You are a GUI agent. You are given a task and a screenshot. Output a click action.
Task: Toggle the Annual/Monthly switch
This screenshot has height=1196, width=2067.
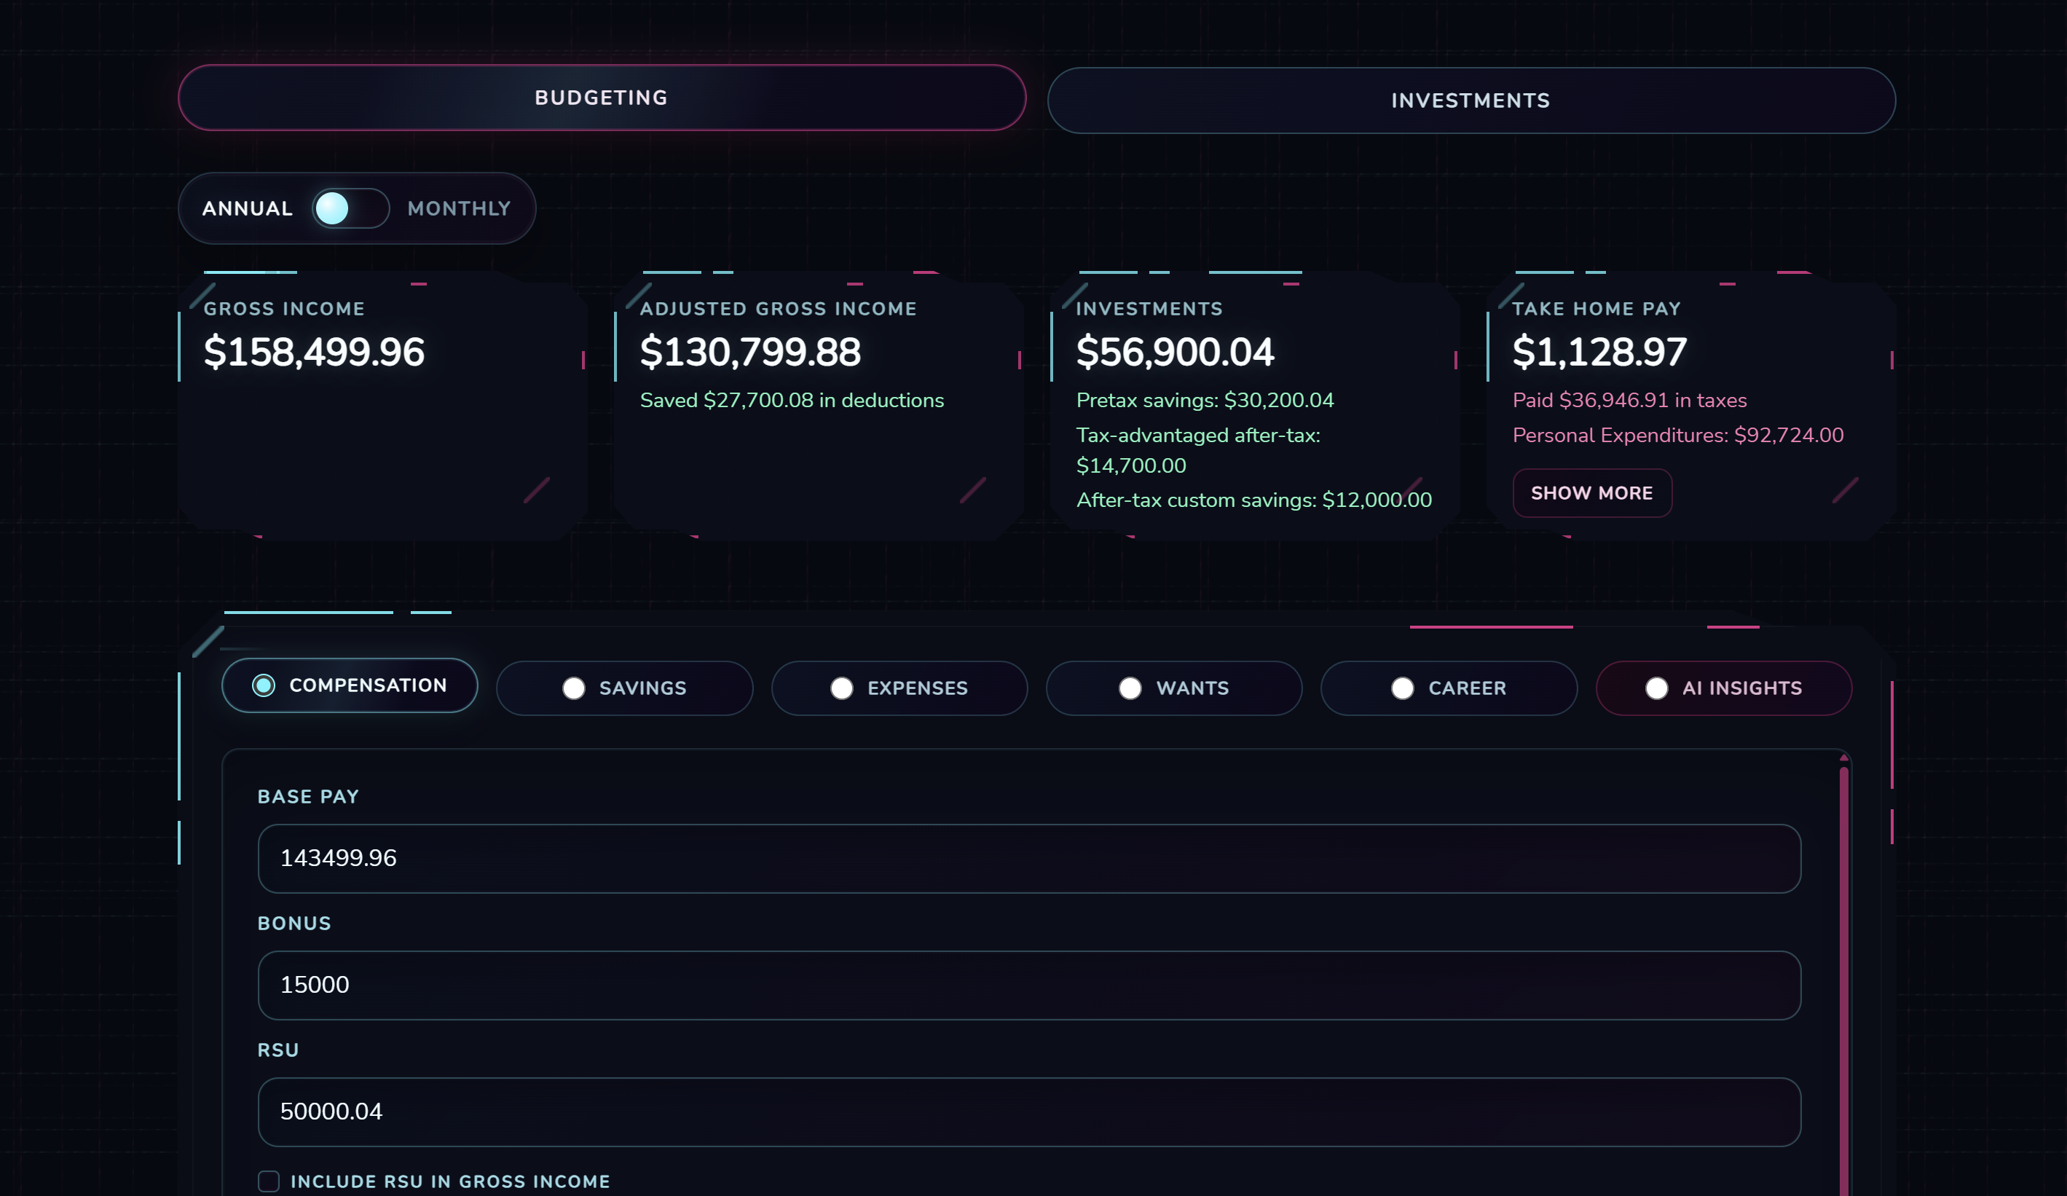(x=350, y=208)
